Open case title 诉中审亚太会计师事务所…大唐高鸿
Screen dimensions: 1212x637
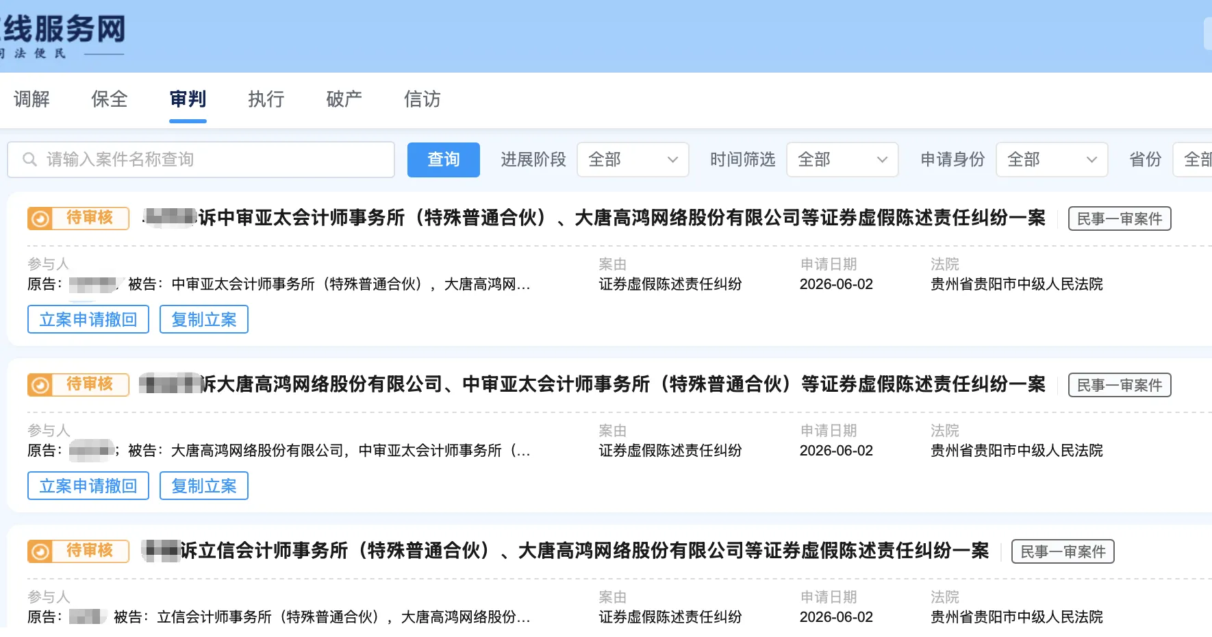click(594, 218)
